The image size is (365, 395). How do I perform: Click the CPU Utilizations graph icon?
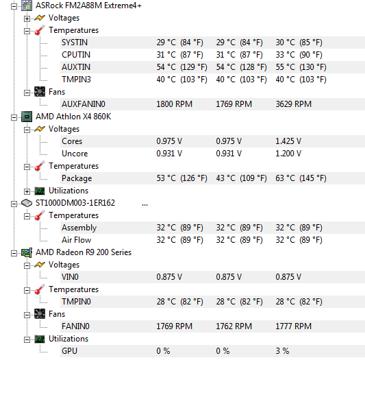[40, 191]
